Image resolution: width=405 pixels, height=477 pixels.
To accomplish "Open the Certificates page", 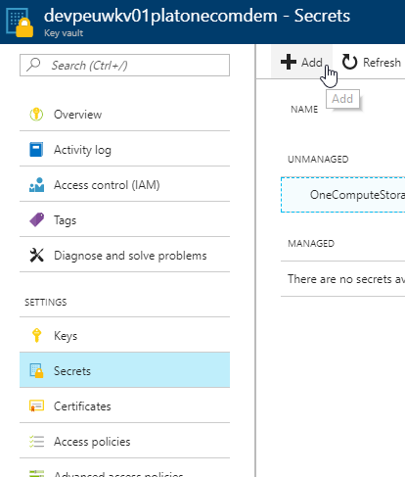I will click(124, 406).
